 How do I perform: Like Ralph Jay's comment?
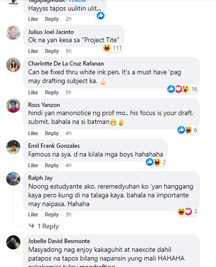tap(33, 214)
